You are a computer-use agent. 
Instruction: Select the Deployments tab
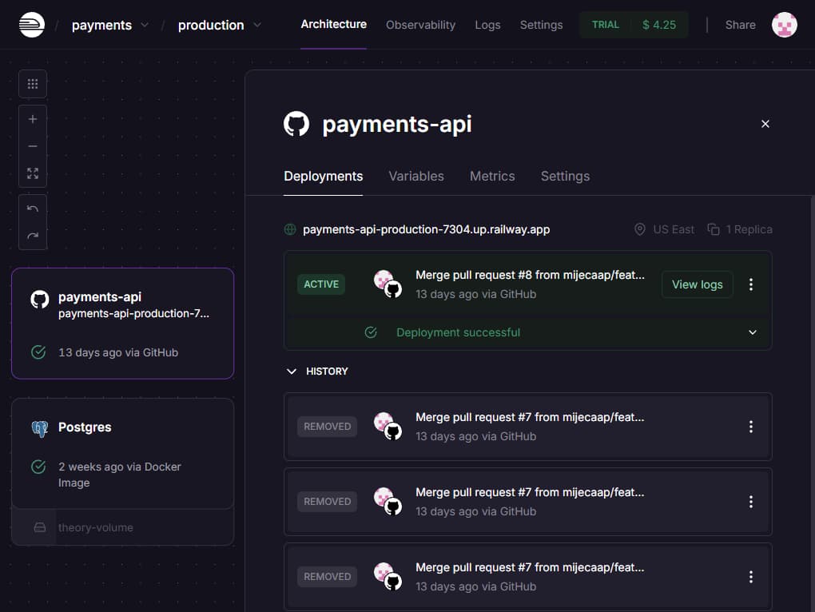tap(324, 176)
